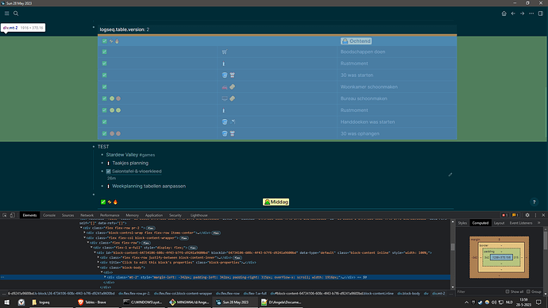Viewport: 548px width, 308px height.
Task: Collapse the block-content-wrapper div node
Action: [x=84, y=237]
